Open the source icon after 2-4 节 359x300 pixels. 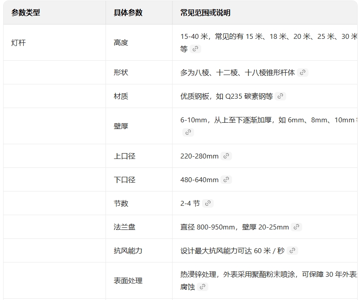pyautogui.click(x=207, y=203)
